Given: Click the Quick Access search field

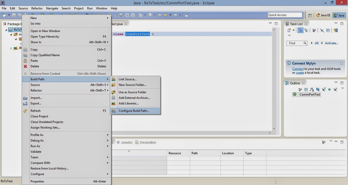Looking at the screenshot, I should click(285, 15).
